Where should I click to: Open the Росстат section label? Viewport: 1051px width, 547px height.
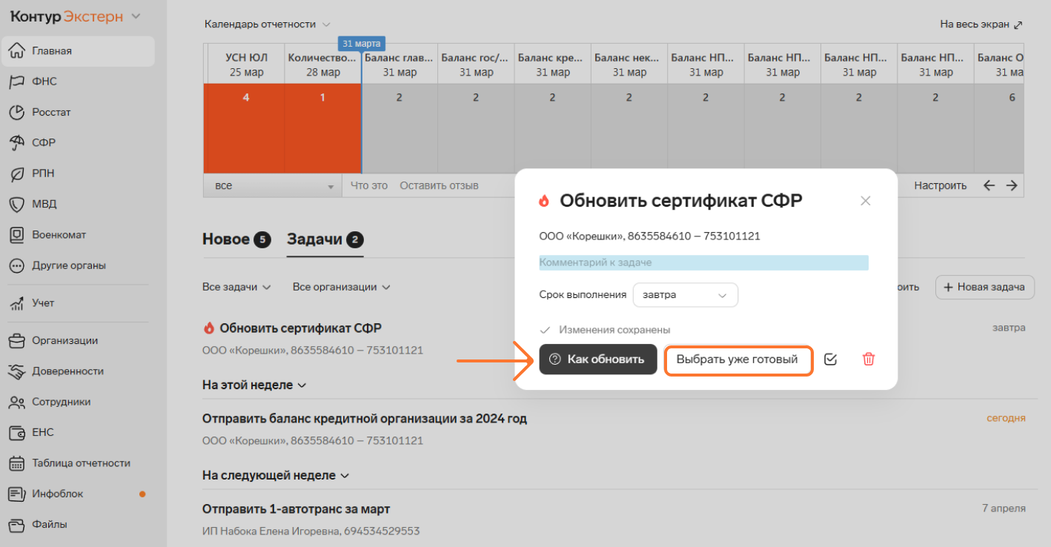[51, 112]
